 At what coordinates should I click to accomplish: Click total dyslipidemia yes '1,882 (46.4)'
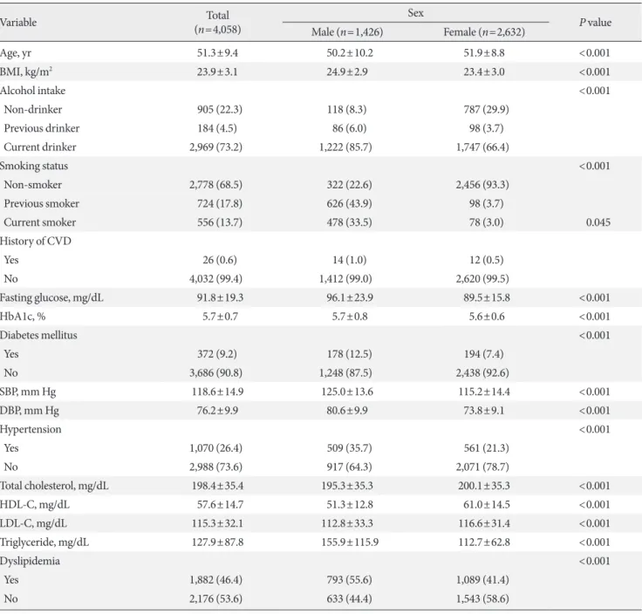pos(215,580)
